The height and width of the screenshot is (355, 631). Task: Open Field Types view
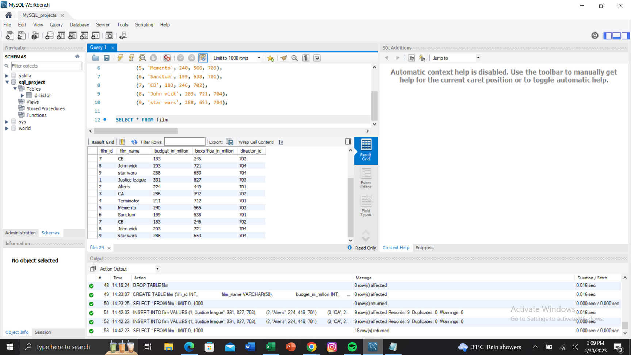(x=366, y=206)
